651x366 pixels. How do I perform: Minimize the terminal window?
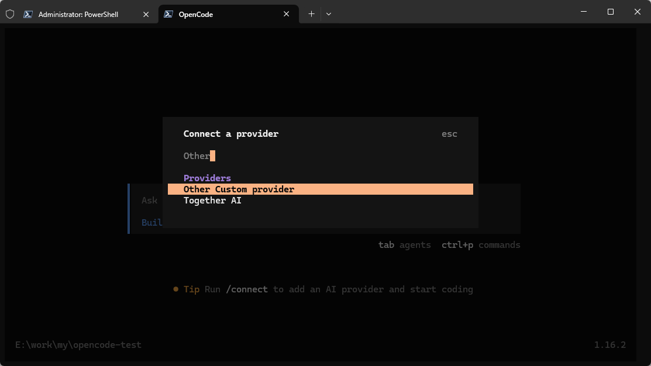[x=583, y=12]
